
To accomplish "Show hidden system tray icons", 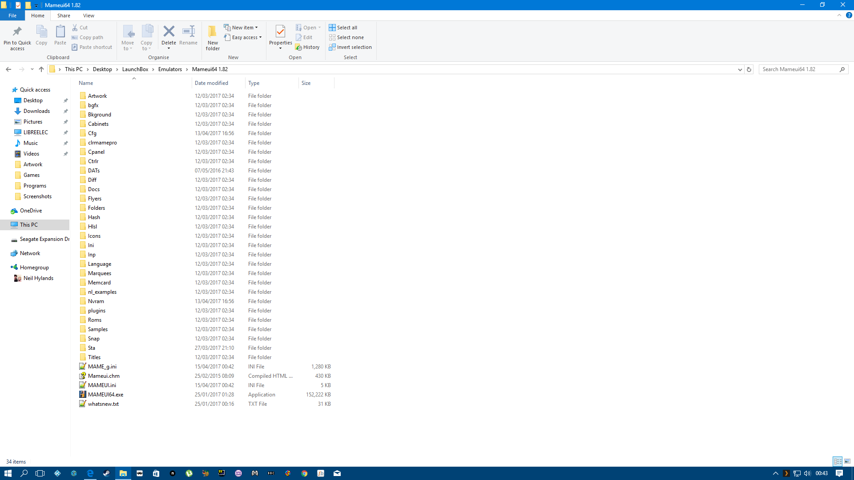I will point(776,473).
